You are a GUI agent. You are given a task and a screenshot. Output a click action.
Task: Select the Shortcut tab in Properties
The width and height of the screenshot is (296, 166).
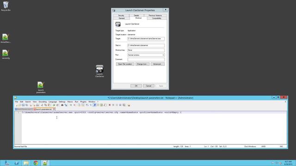[x=138, y=18]
